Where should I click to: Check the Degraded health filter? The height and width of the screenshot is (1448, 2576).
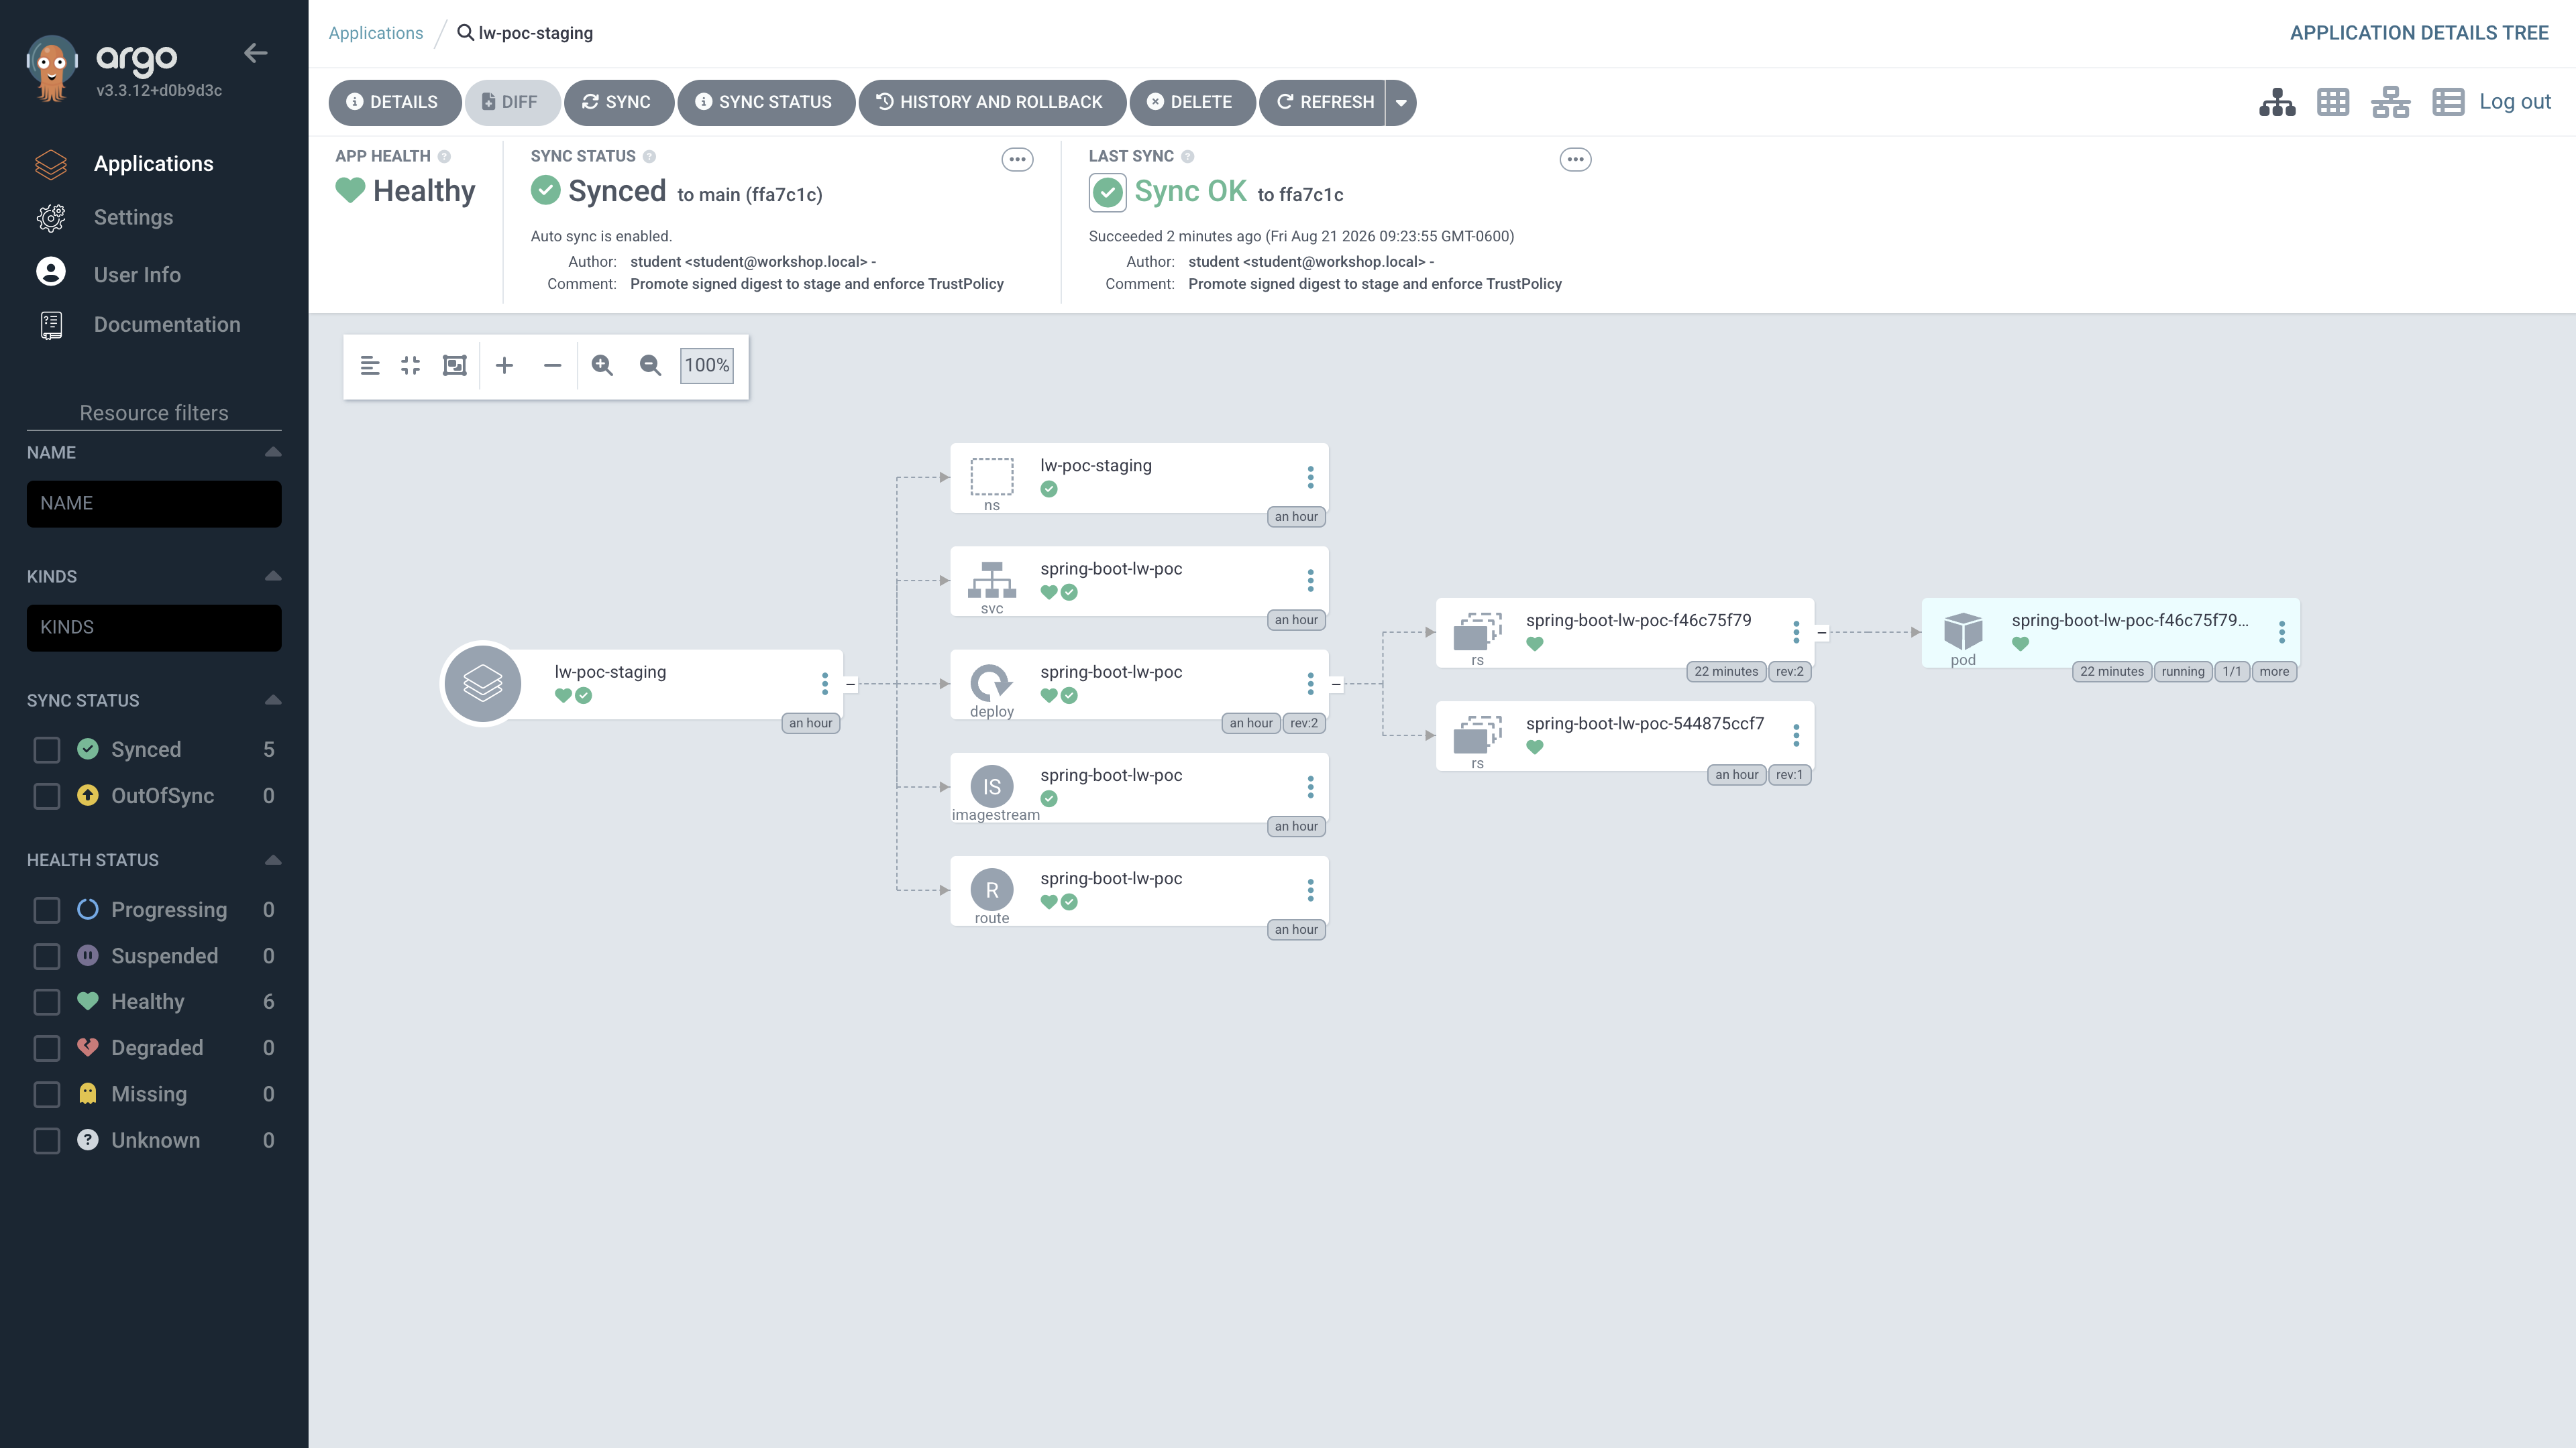click(x=47, y=1048)
